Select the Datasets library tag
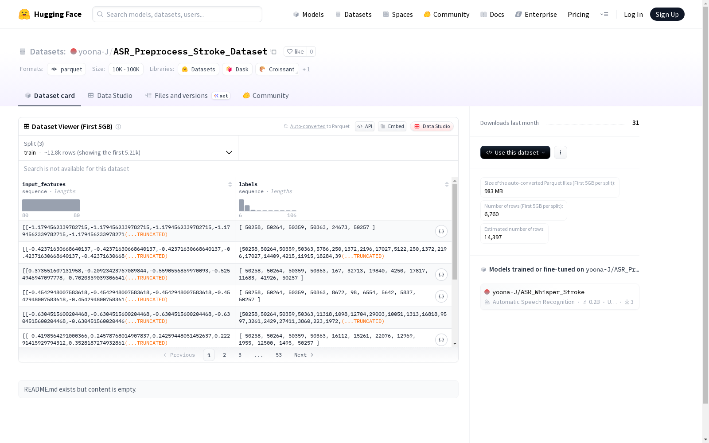Image resolution: width=709 pixels, height=443 pixels. point(199,69)
